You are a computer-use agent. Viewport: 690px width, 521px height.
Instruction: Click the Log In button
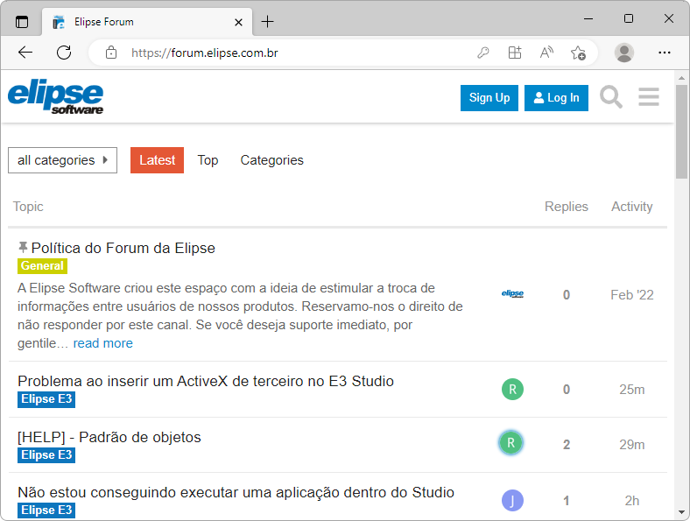point(556,98)
